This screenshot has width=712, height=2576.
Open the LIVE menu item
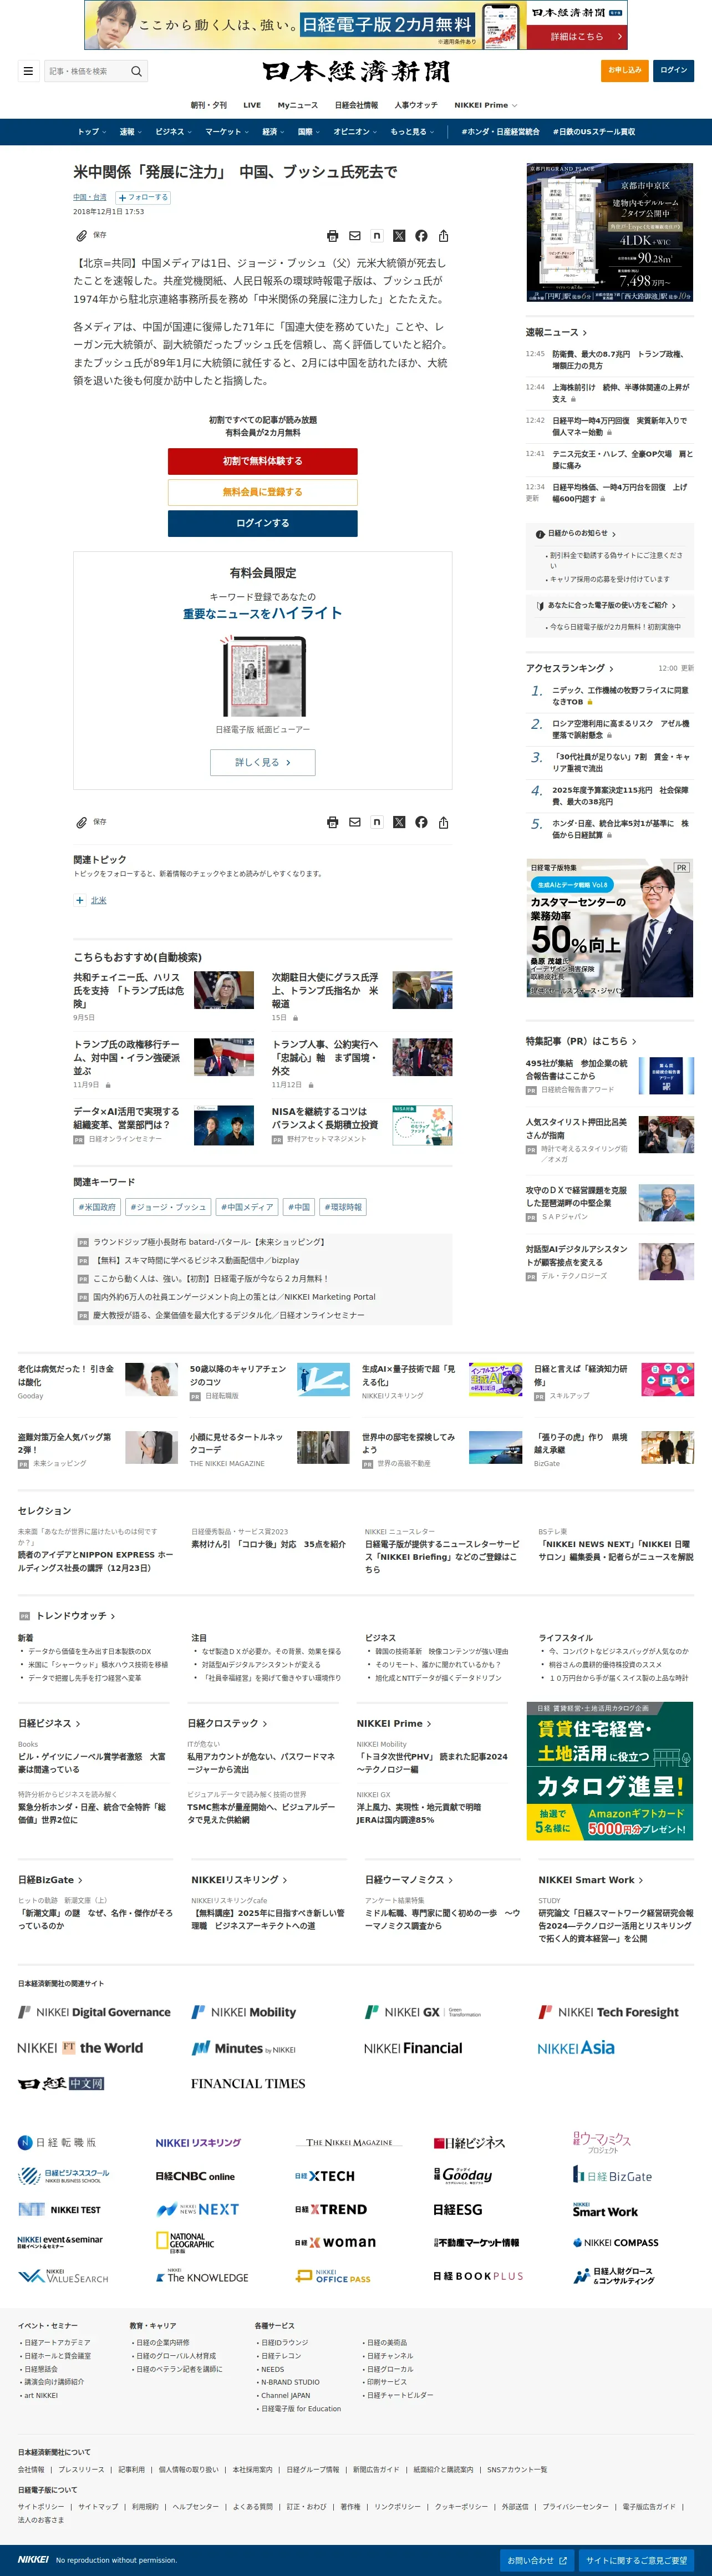252,105
